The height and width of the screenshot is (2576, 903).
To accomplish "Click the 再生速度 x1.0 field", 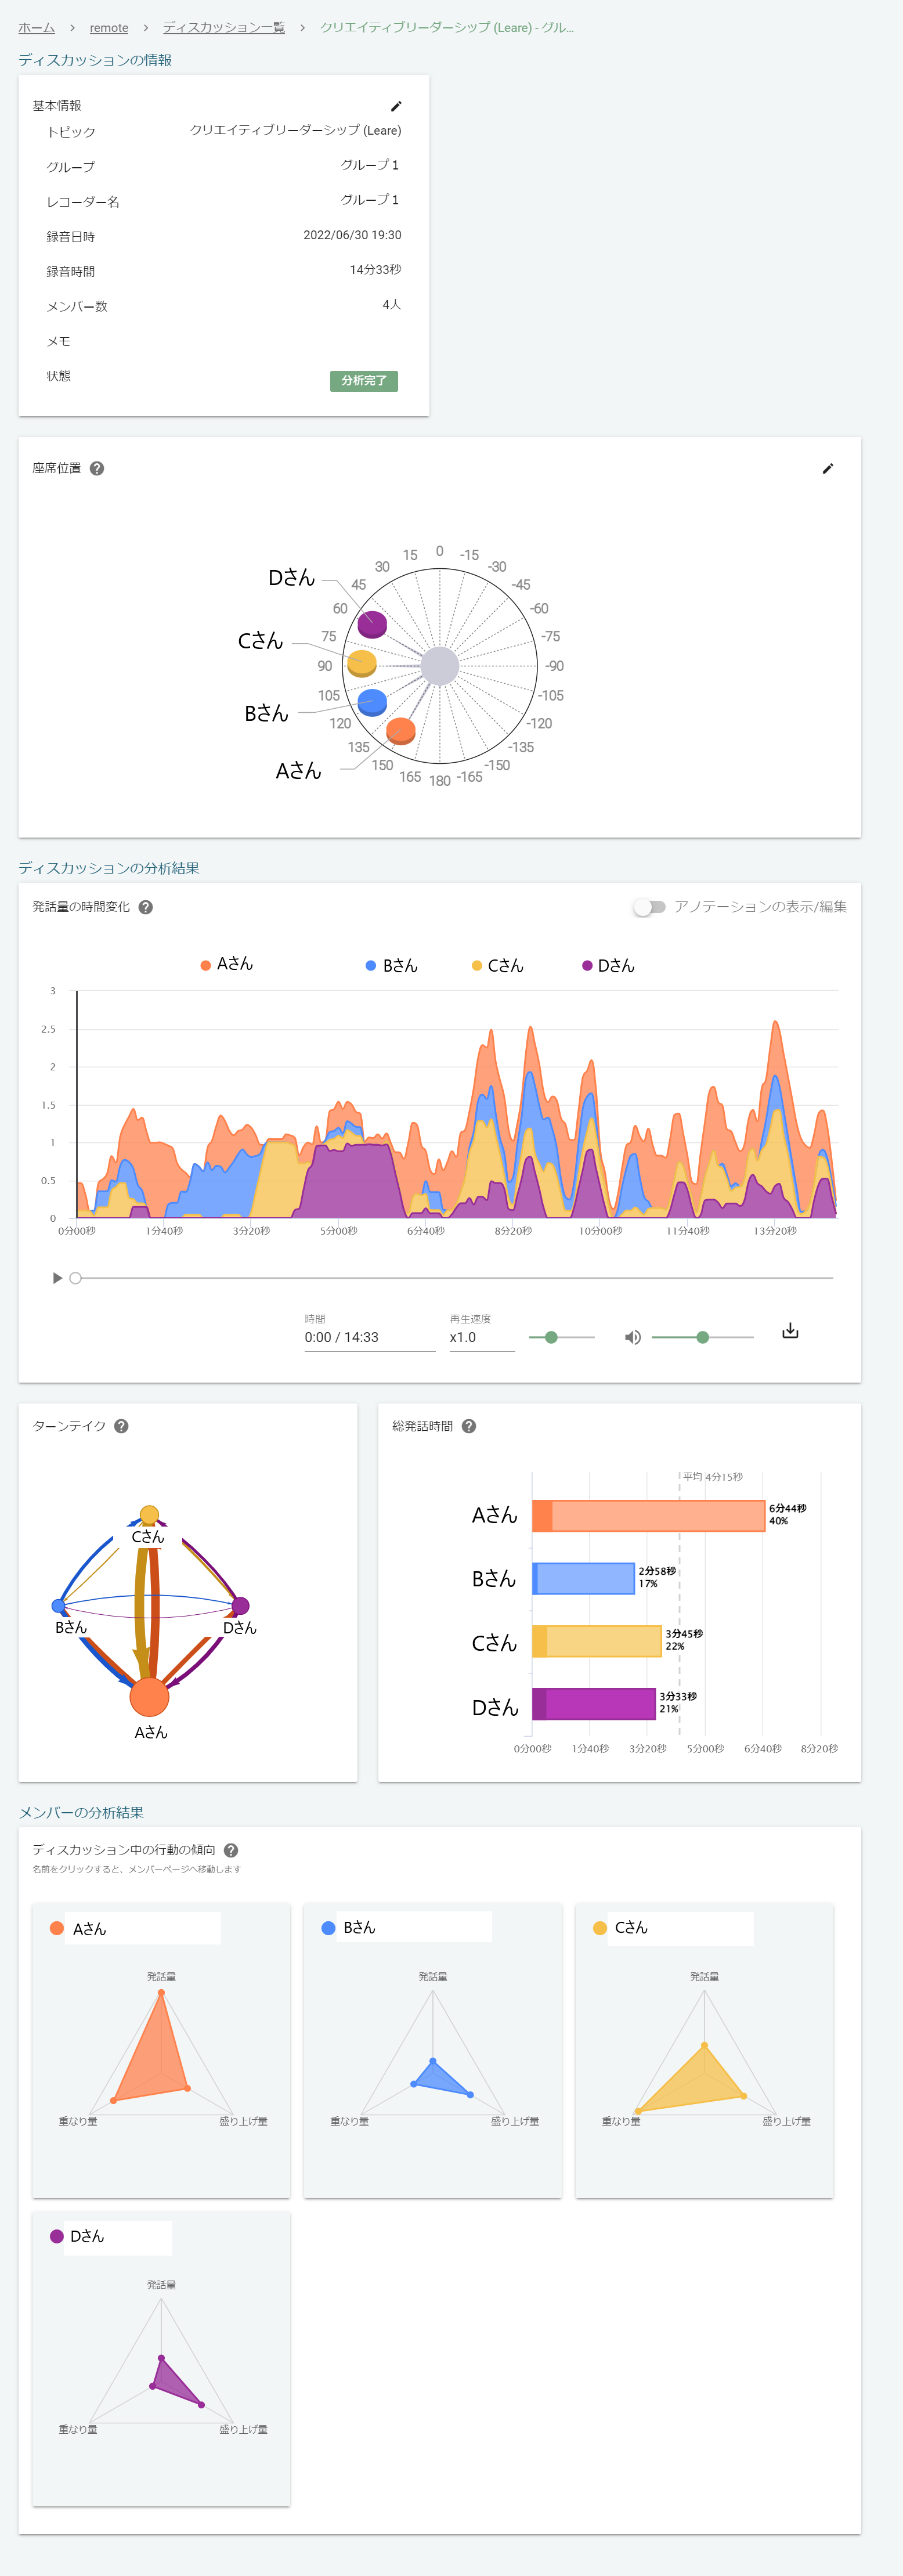I will (482, 1337).
